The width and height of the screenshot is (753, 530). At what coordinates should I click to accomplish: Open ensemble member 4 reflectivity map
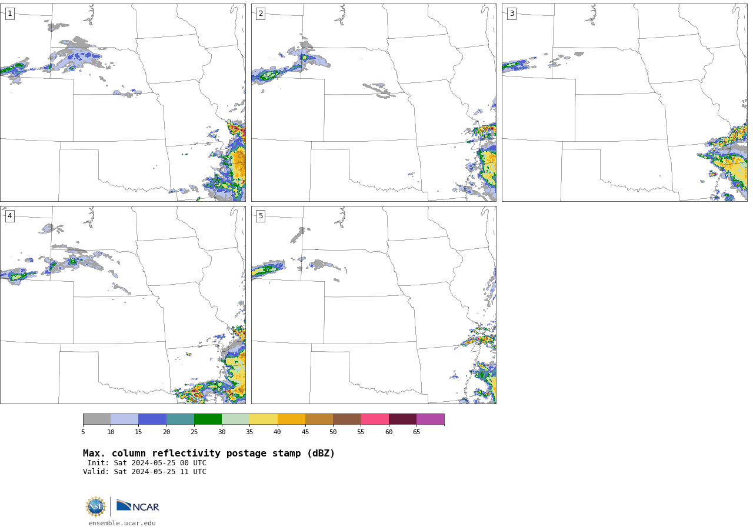(x=122, y=305)
